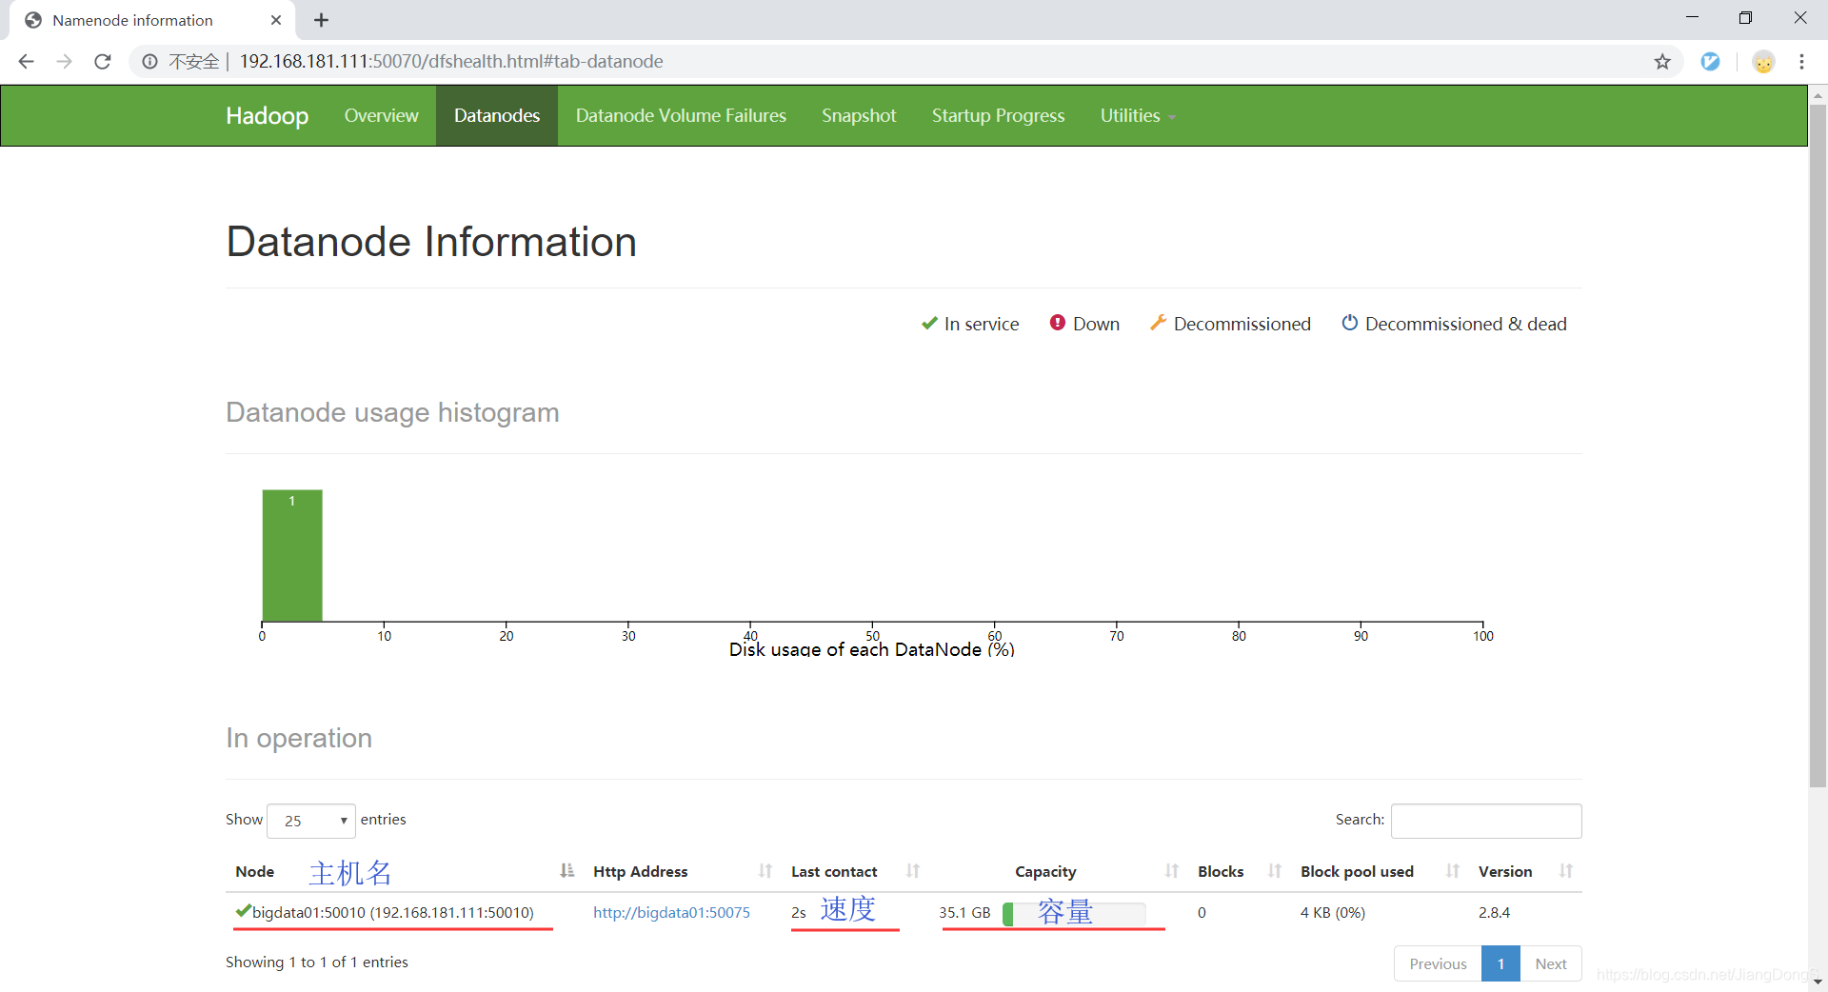The height and width of the screenshot is (992, 1828).
Task: Sort table by Node column icon
Action: coord(566,871)
